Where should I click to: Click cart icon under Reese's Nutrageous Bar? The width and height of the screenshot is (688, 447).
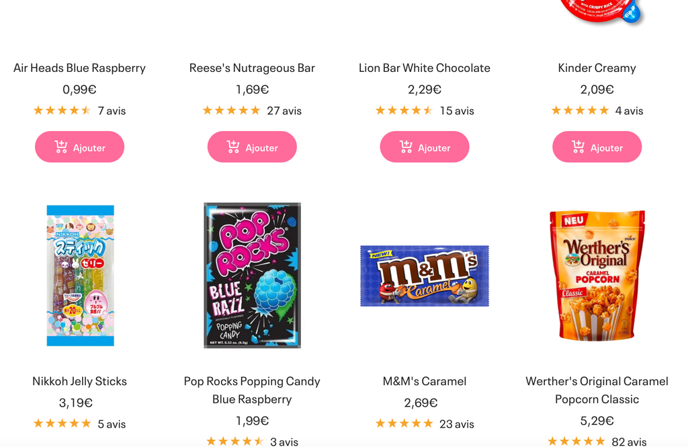pos(234,147)
